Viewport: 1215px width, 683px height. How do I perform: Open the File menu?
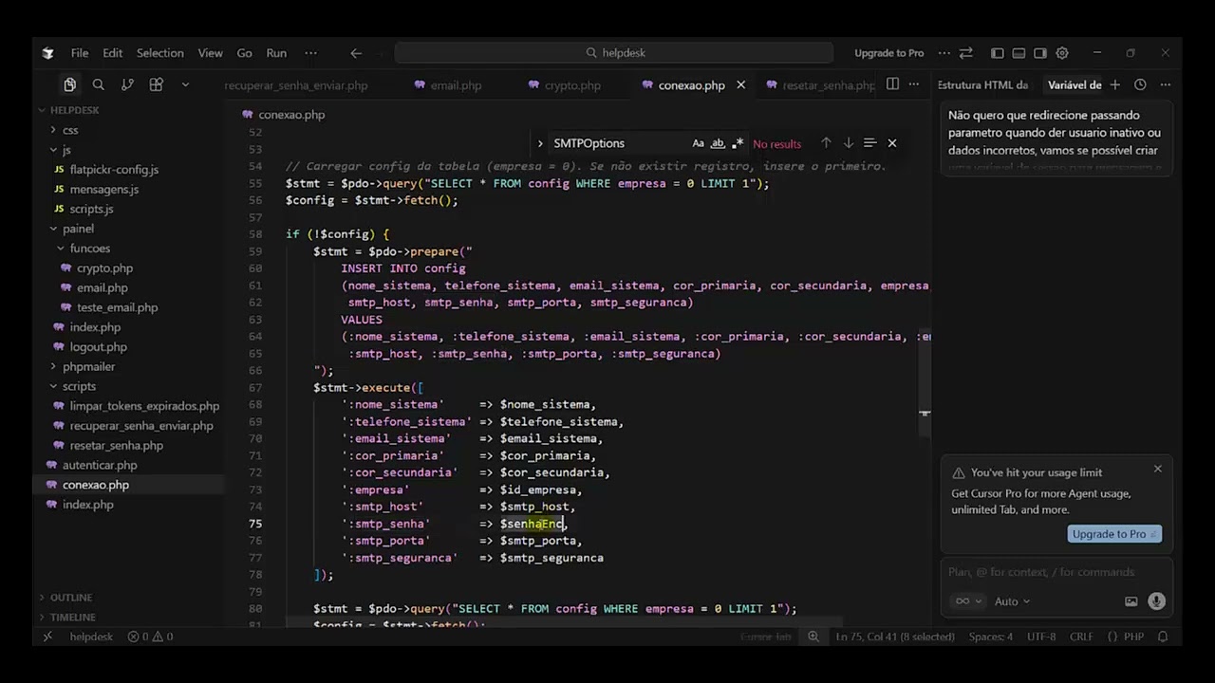pyautogui.click(x=80, y=53)
